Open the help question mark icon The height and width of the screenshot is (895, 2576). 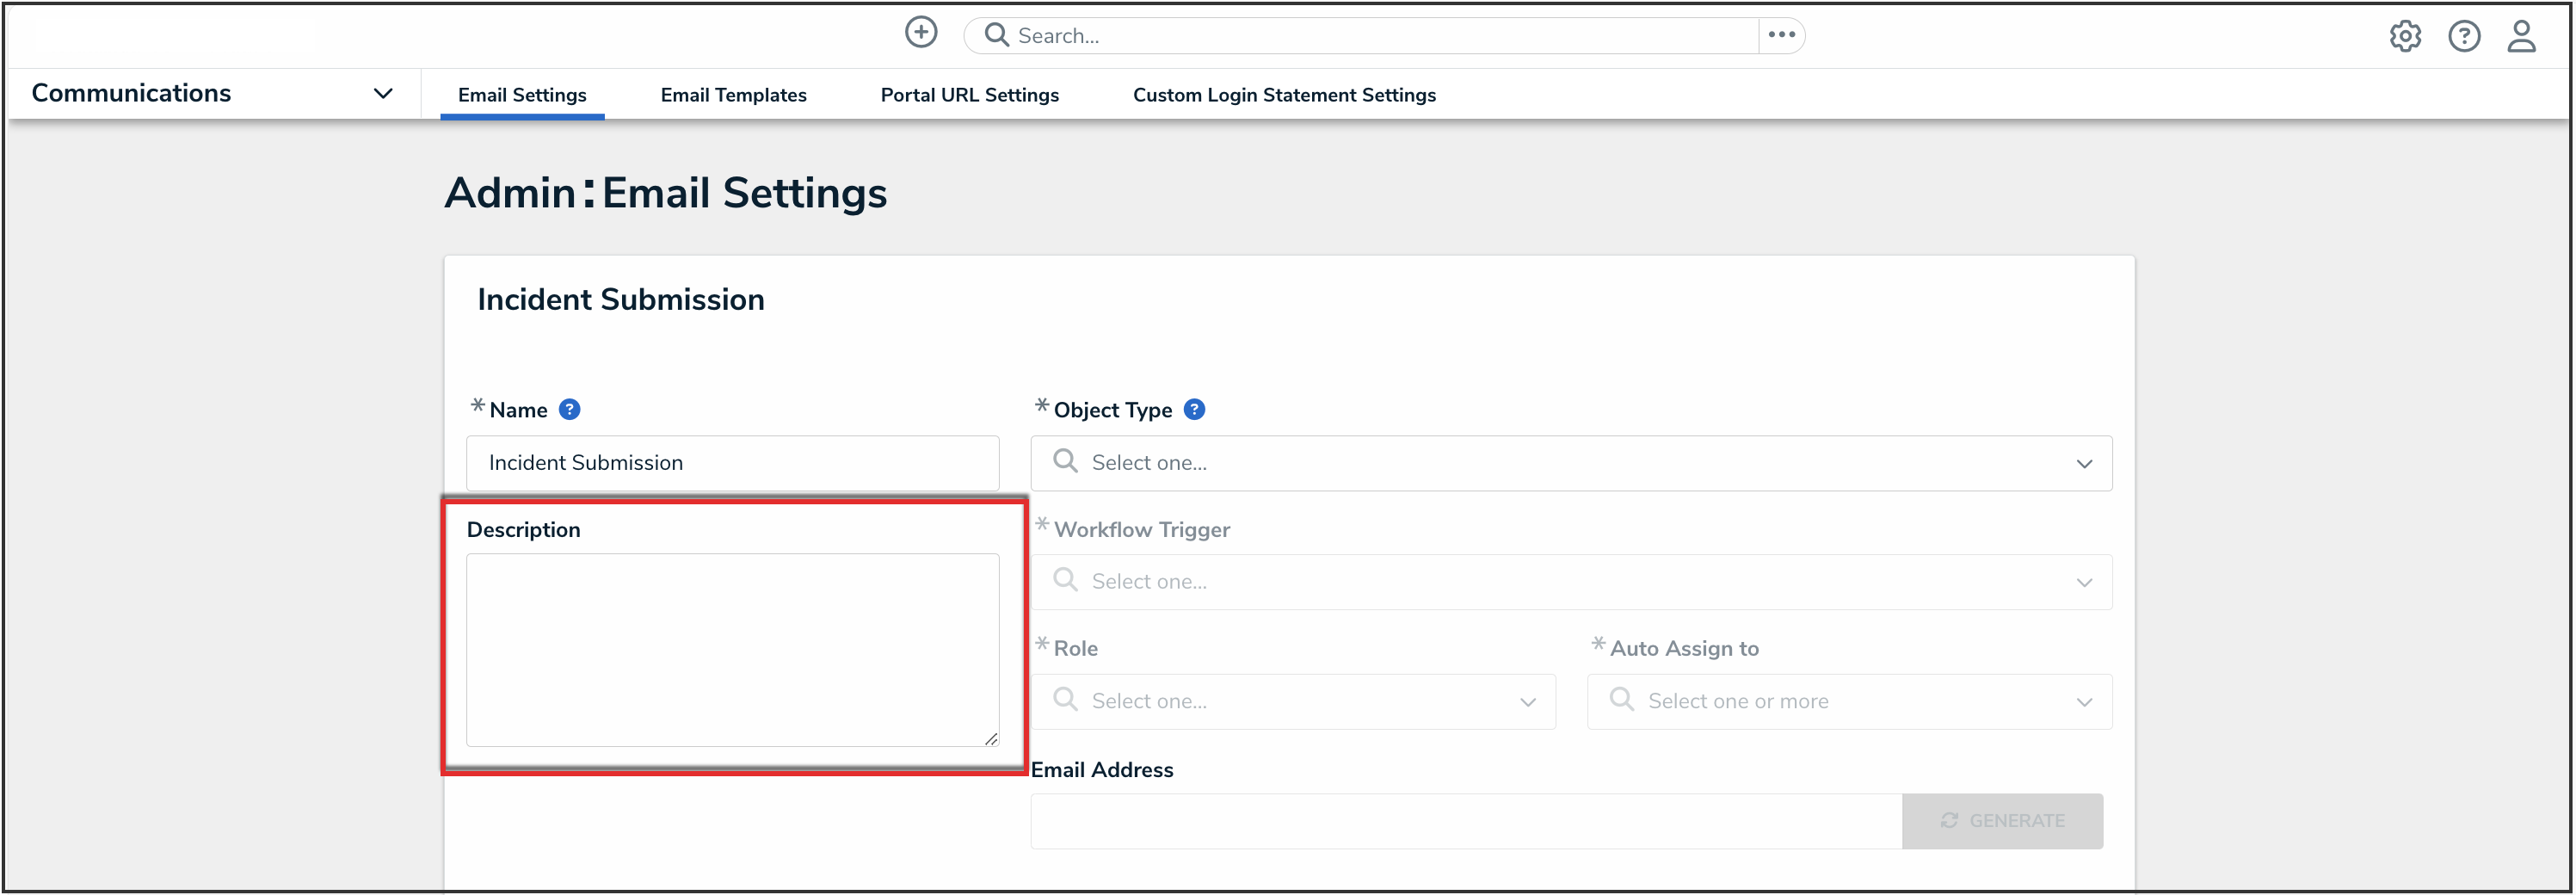tap(2464, 37)
